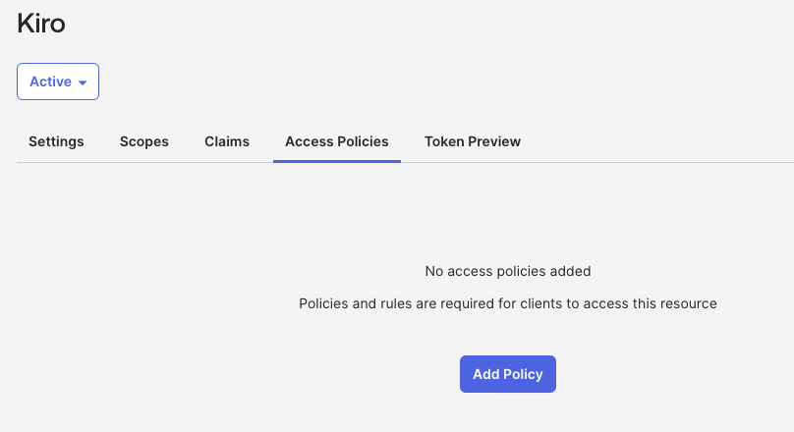
Task: Open the Active status dropdown
Action: (57, 81)
